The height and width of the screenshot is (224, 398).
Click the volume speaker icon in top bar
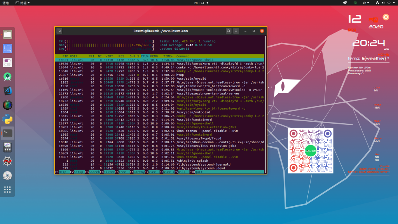click(383, 3)
